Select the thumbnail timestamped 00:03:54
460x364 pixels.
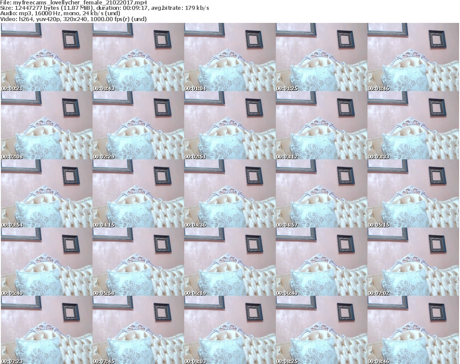(47, 193)
